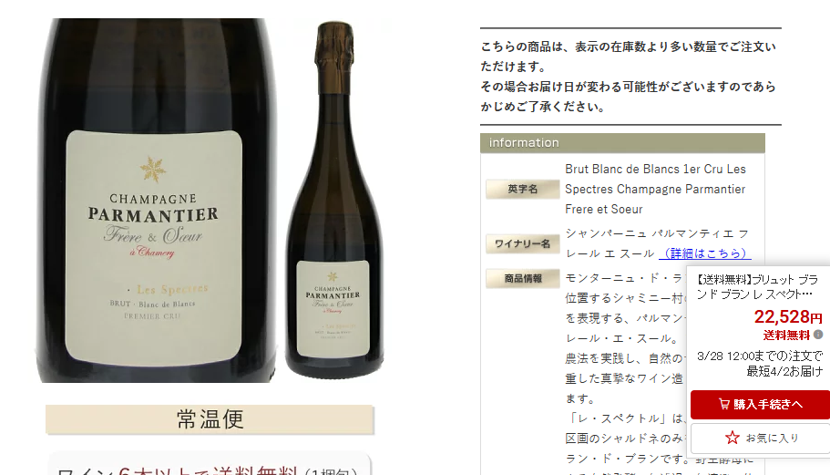830x475 pixels.
Task: Click the ワイナリー名 label tag
Action: tap(522, 243)
